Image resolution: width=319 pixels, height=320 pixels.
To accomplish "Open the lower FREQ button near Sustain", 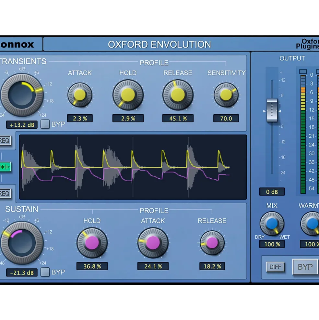I will (5, 194).
